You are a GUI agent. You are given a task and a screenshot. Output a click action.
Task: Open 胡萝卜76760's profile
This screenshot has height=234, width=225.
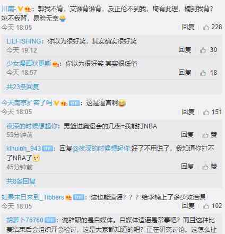pos(25,220)
